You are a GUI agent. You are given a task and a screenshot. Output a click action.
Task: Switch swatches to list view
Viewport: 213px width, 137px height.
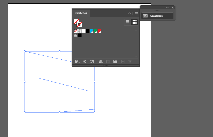[x=128, y=22]
